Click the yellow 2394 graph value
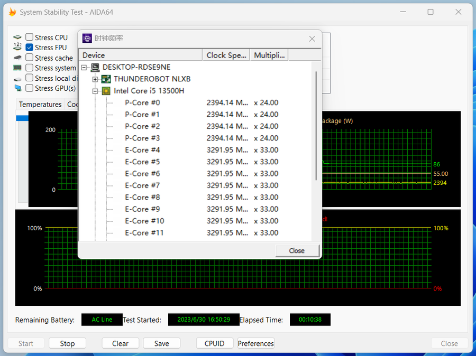 tap(440, 183)
